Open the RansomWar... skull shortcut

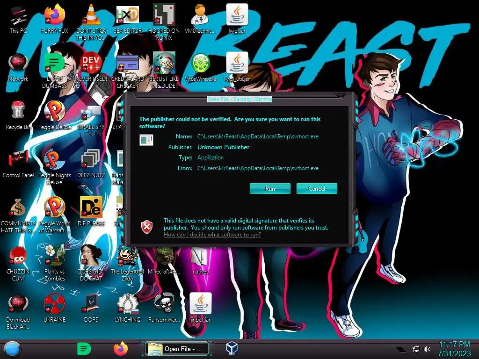[164, 309]
